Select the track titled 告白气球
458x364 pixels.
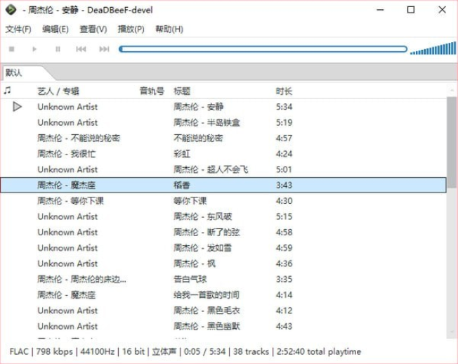click(x=190, y=279)
